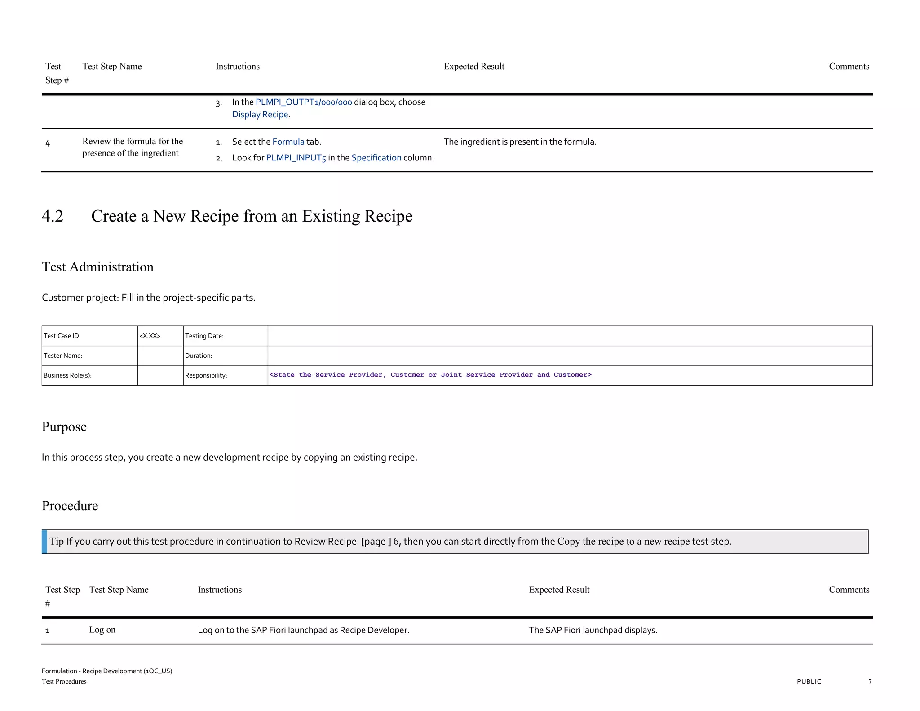The width and height of the screenshot is (920, 711).
Task: Click the Test Administration heading
Action: (97, 267)
